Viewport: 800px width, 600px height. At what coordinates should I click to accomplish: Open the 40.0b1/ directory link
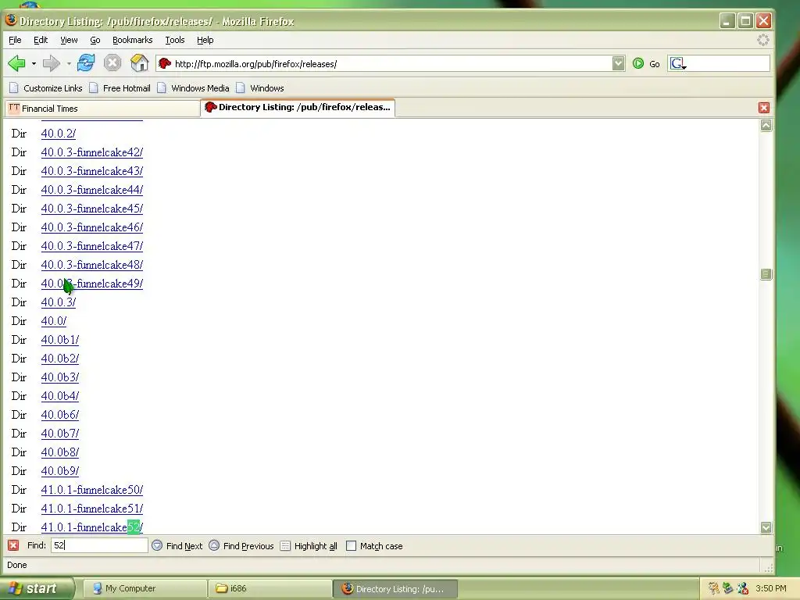[x=59, y=340]
